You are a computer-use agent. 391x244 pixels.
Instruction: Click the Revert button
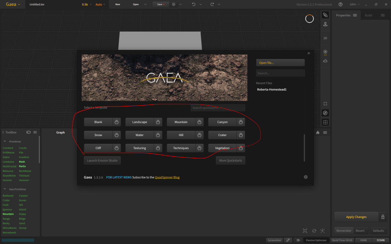coord(360,231)
